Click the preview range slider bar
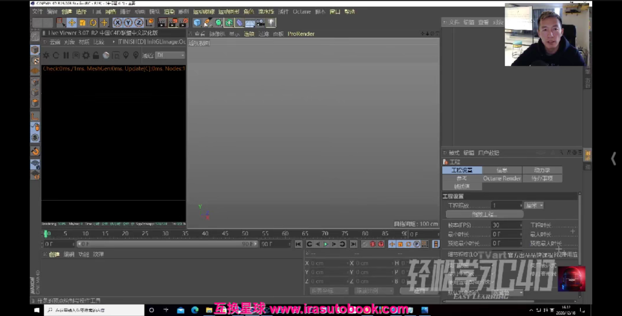This screenshot has height=316, width=622. point(167,244)
